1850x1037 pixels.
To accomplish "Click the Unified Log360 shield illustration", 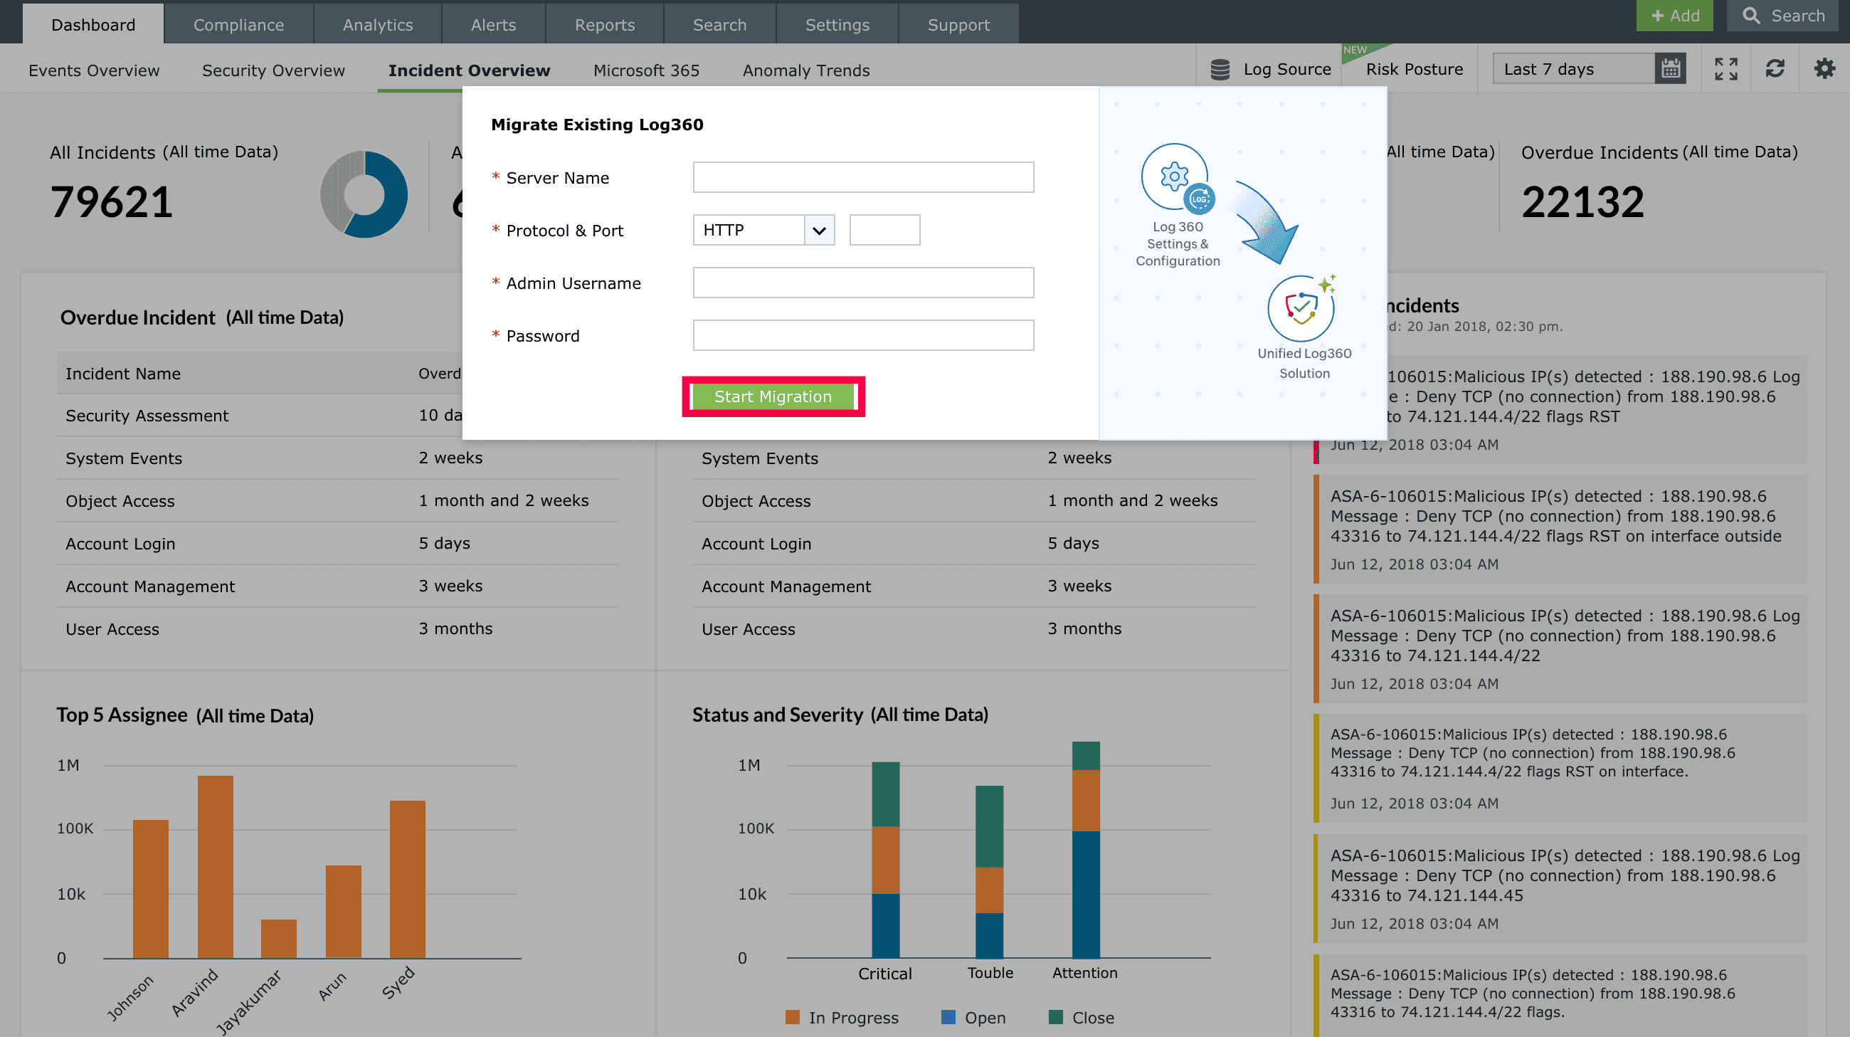I will [1301, 308].
